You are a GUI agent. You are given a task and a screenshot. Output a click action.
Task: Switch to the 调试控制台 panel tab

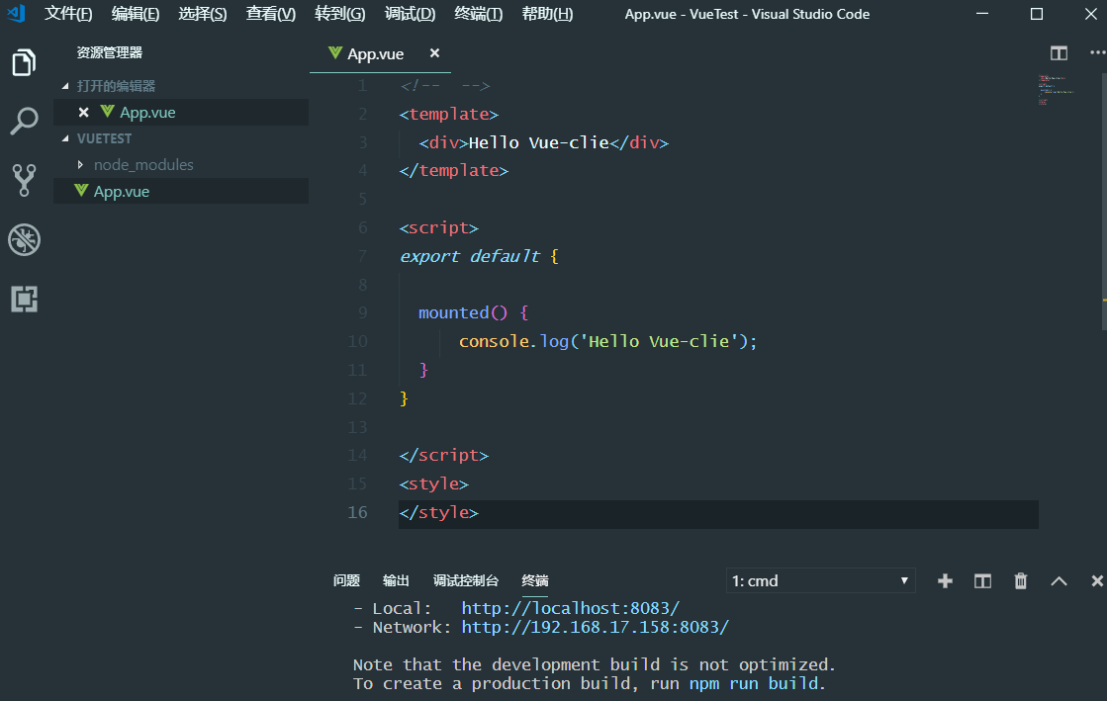click(x=466, y=581)
